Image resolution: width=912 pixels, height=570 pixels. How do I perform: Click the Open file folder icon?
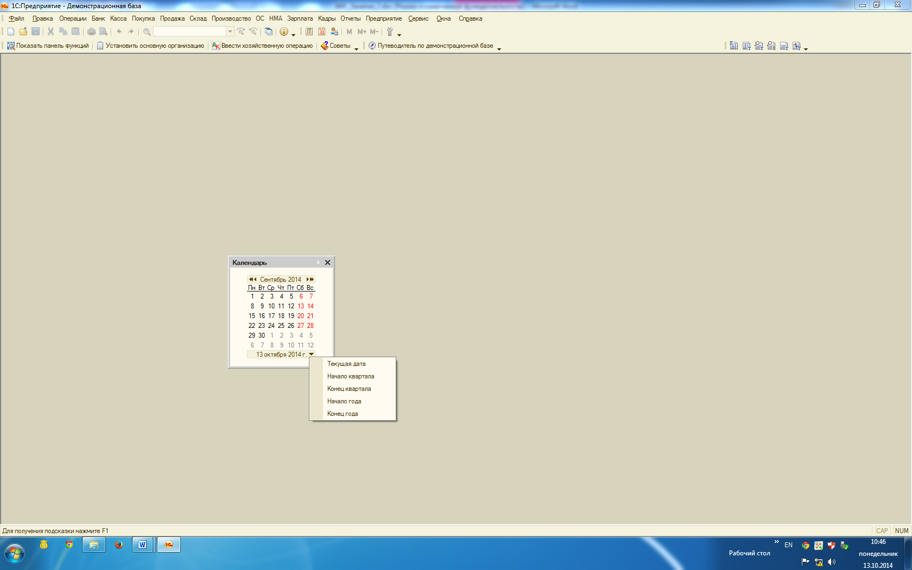(23, 31)
